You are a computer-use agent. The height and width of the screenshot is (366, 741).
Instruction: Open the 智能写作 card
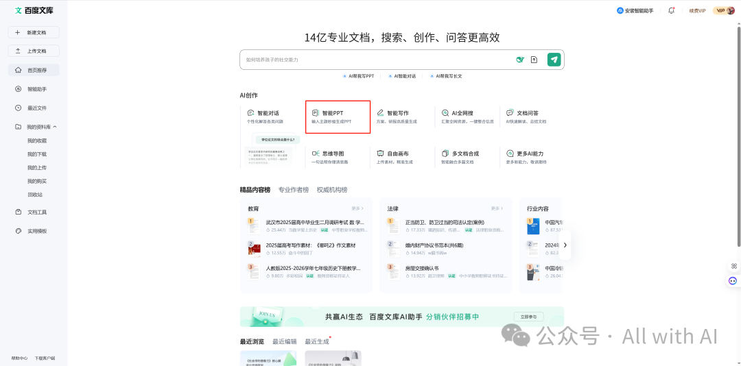(402, 117)
